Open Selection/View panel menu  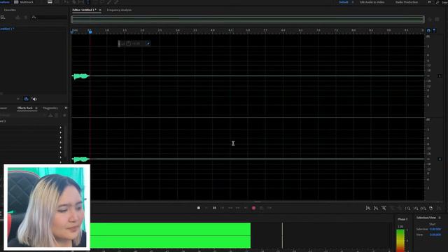click(440, 218)
